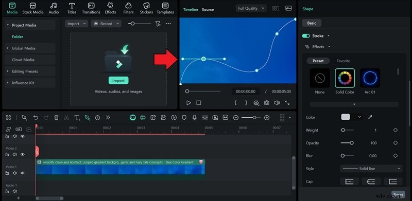Expand more presets arrow bar
The width and height of the screenshot is (412, 201).
click(x=354, y=104)
